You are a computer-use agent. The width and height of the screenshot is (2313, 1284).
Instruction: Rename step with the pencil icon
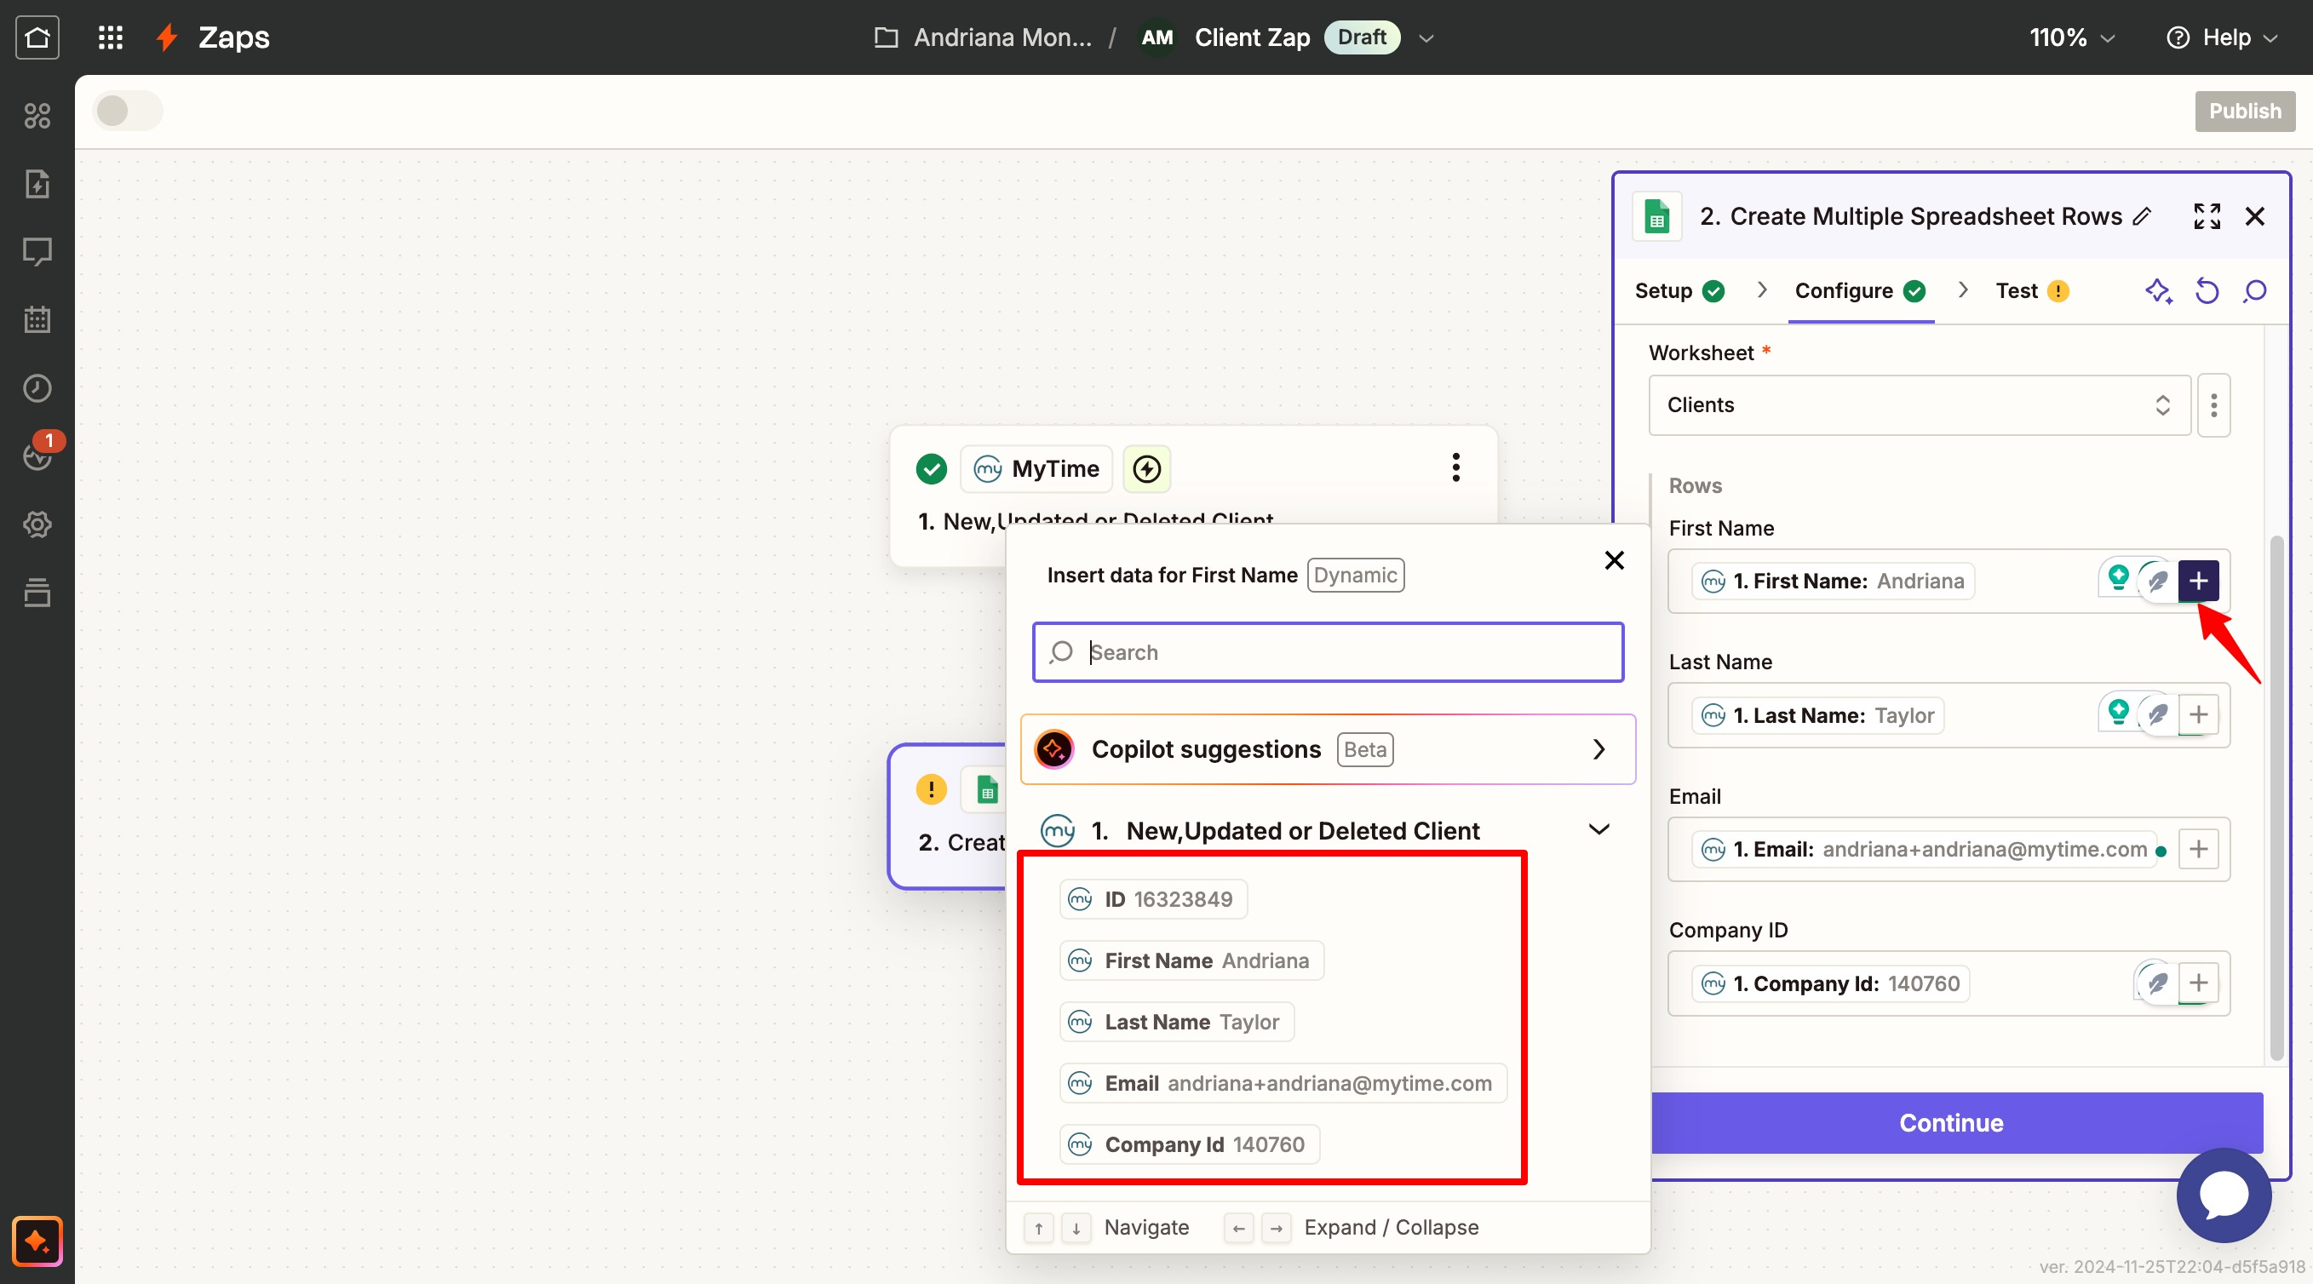tap(2143, 216)
